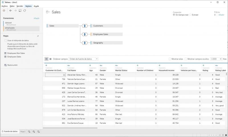Open the Customers join Venn icon

[x=85, y=26]
